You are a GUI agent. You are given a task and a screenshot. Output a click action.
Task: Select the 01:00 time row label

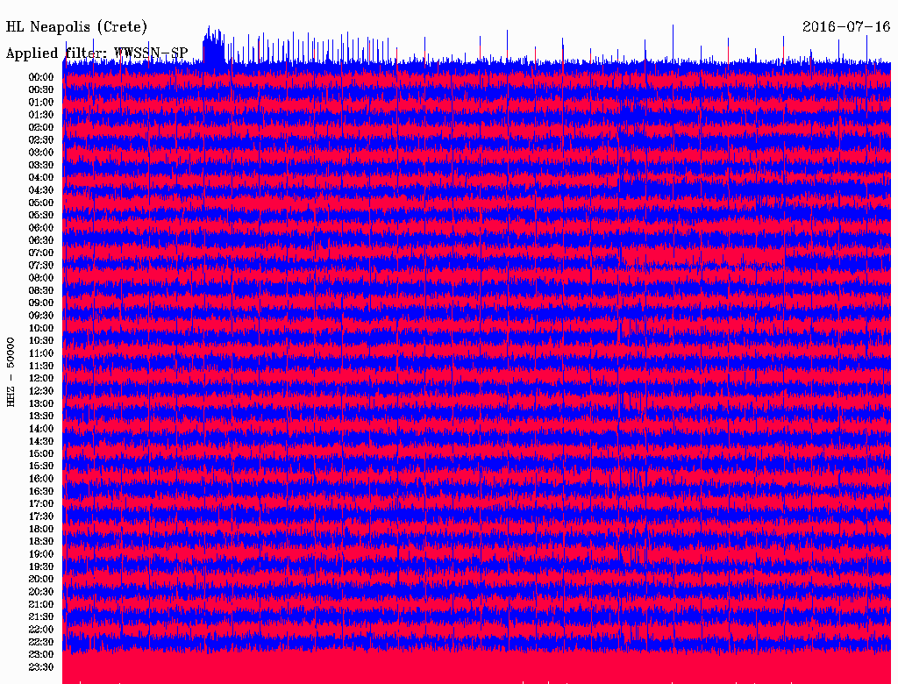click(41, 102)
